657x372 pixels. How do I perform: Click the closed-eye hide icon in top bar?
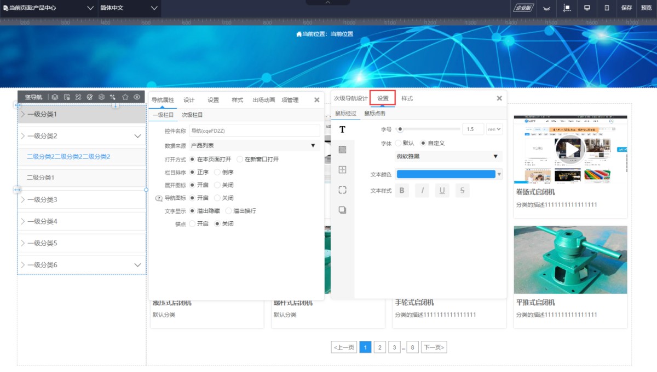[546, 8]
